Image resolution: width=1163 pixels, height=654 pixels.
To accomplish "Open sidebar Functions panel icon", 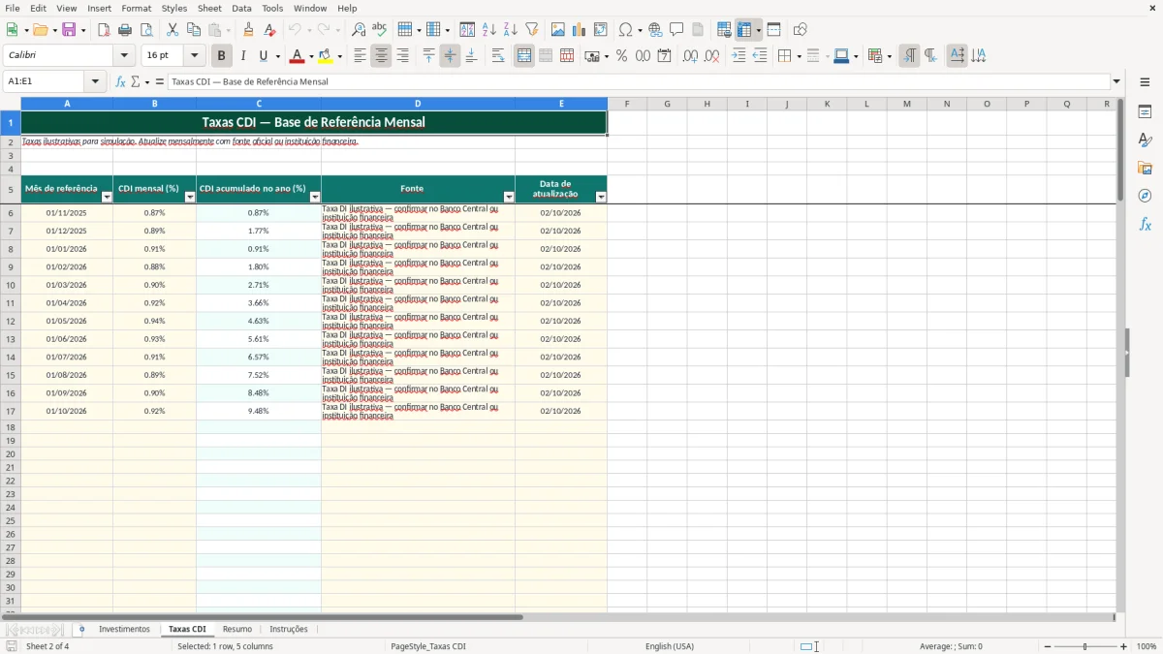I will pos(1145,224).
